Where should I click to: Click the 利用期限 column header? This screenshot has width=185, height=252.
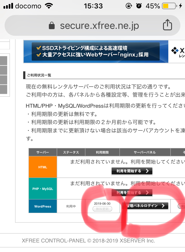pyautogui.click(x=102, y=152)
